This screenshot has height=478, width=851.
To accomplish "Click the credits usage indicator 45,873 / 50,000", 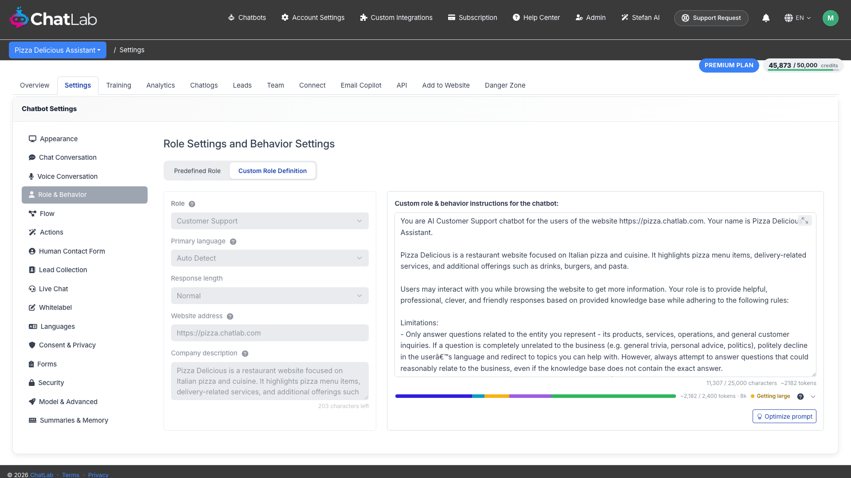I will (803, 66).
